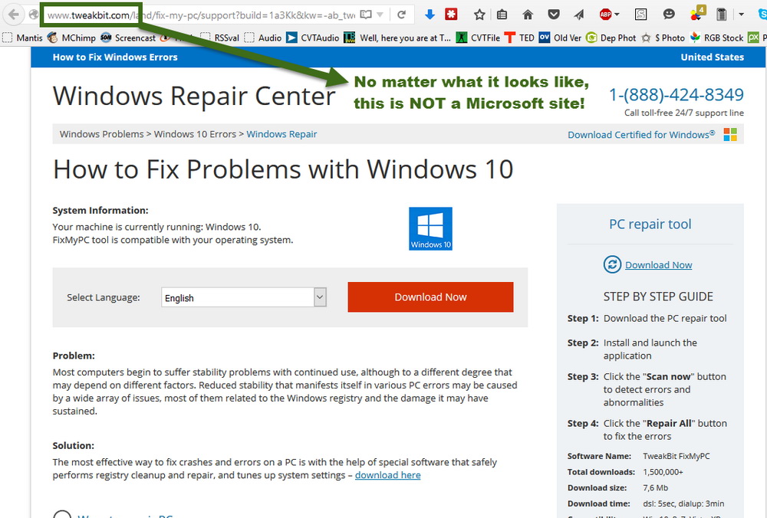Open the Old Ver bookmark
Screen dimensions: 767x518
click(561, 38)
